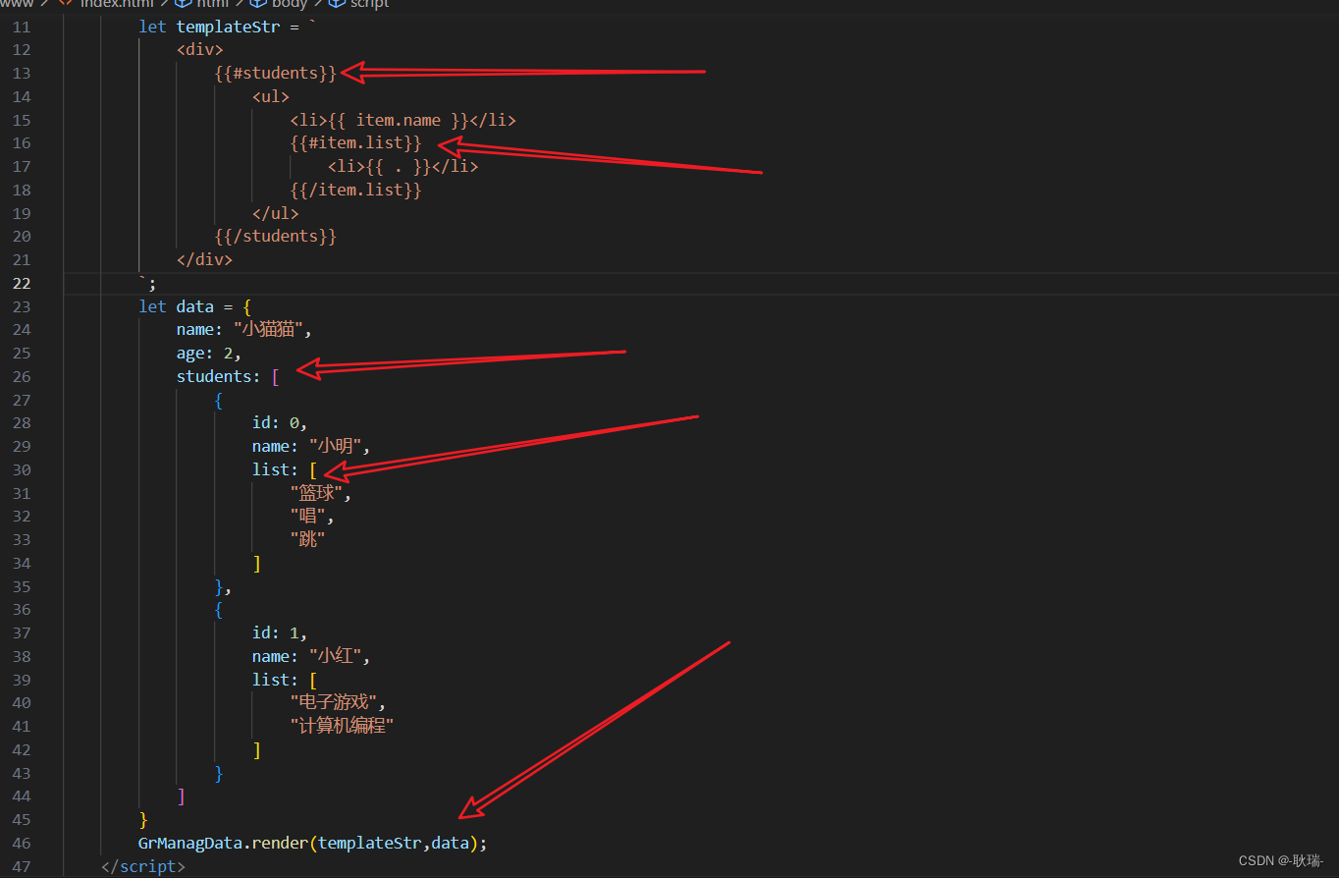Click line number 13 in the gutter
Viewport: 1339px width, 878px height.
coord(22,73)
